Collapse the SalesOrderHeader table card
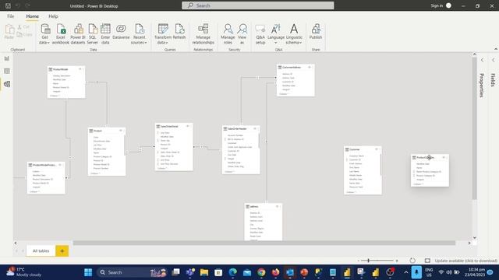The image size is (499, 280). [229, 172]
